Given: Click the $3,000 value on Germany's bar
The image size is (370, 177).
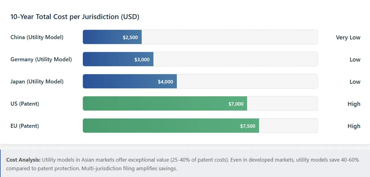Looking at the screenshot, I should coord(142,60).
